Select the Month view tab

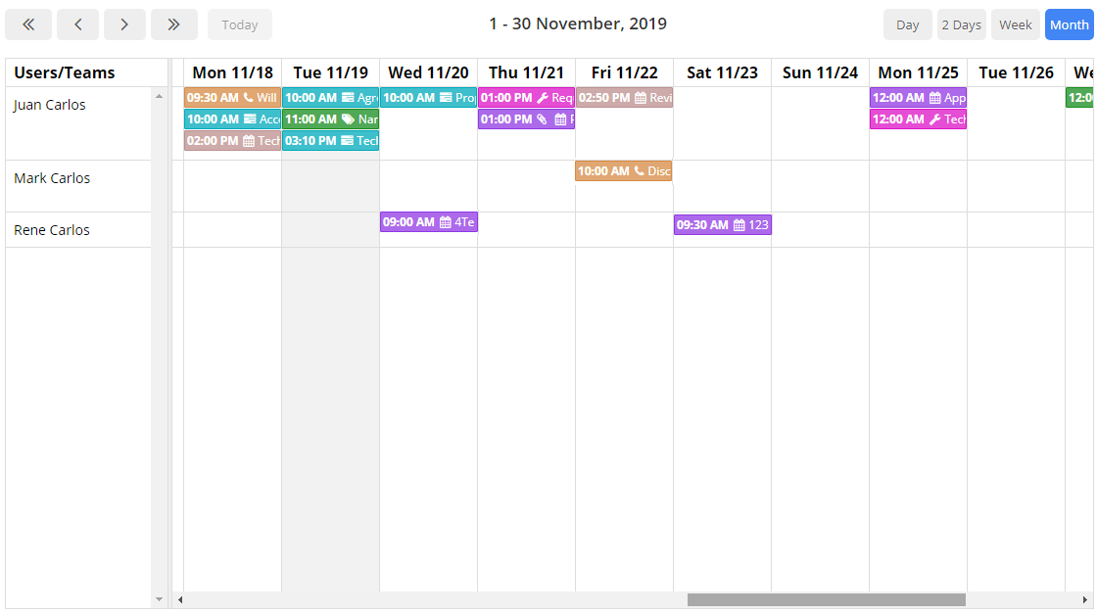tap(1069, 25)
